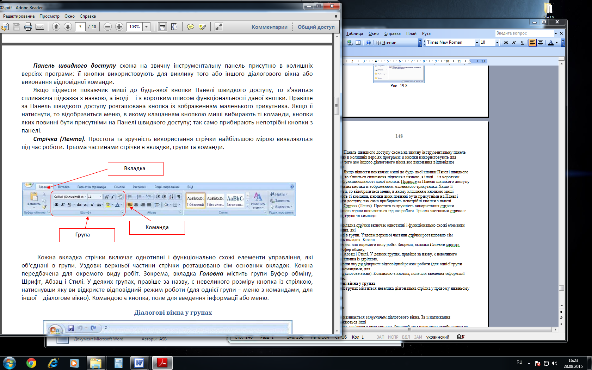This screenshot has height=370, width=592.
Task: Zoom in with the plus icon
Action: [x=119, y=27]
